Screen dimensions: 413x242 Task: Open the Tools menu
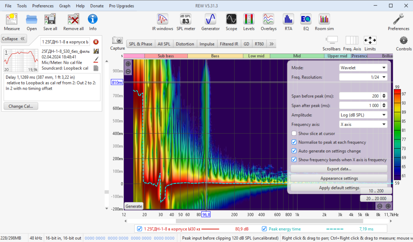pos(22,6)
